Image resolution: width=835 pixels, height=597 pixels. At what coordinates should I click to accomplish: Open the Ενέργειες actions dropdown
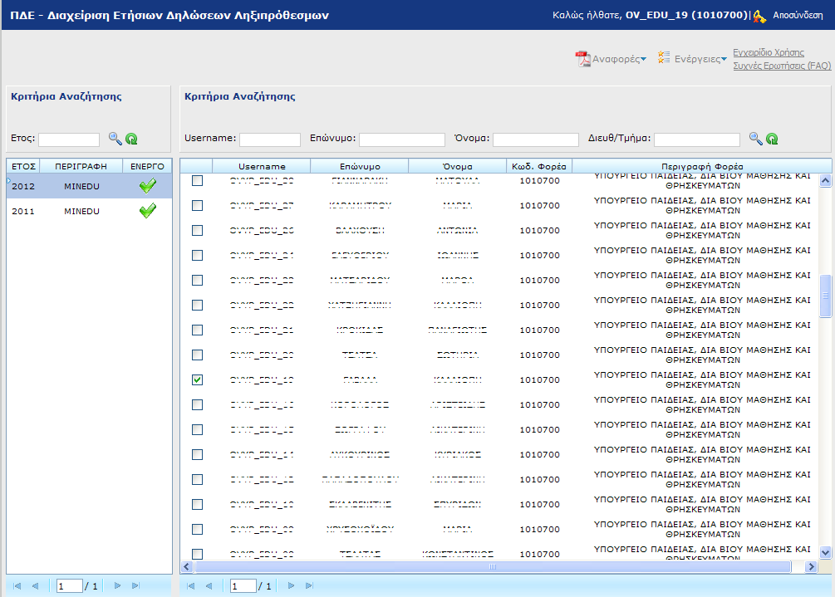pyautogui.click(x=692, y=59)
